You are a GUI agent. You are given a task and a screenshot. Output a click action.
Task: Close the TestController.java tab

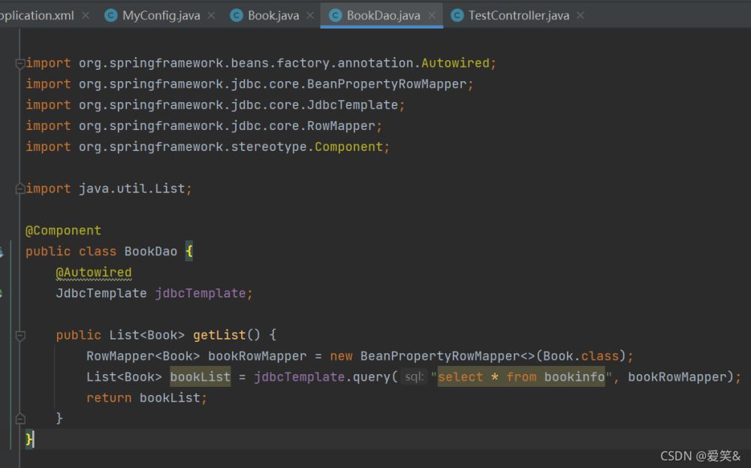(580, 15)
